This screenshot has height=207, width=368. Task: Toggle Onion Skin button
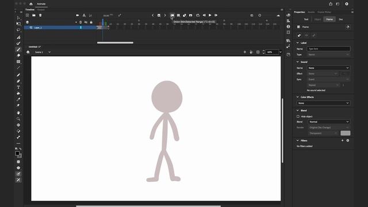click(172, 16)
